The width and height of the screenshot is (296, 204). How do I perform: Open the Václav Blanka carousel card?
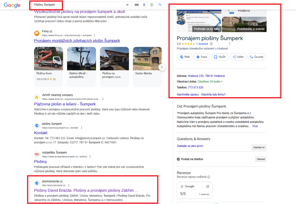[x=147, y=67]
